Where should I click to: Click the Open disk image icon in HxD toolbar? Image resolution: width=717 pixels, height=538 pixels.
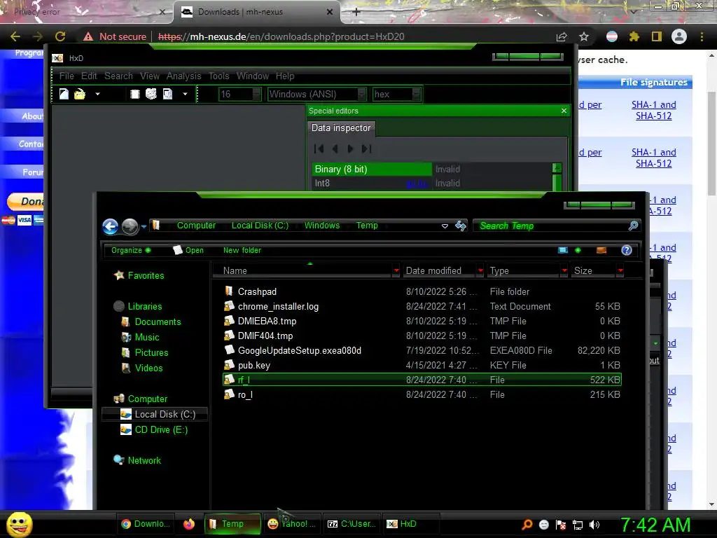[x=168, y=95]
